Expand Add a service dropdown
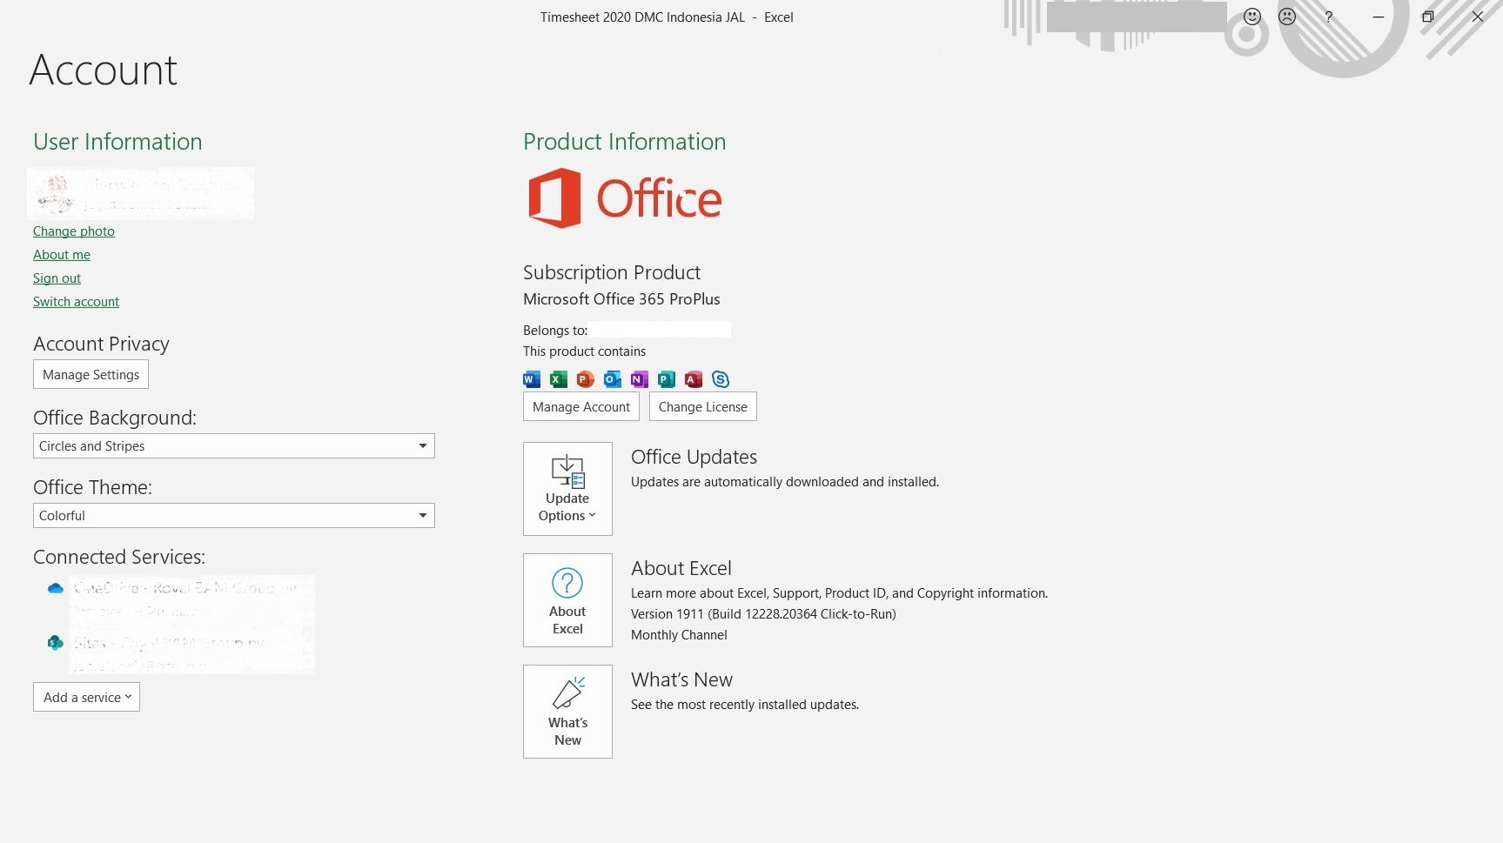Viewport: 1503px width, 843px height. 87,697
